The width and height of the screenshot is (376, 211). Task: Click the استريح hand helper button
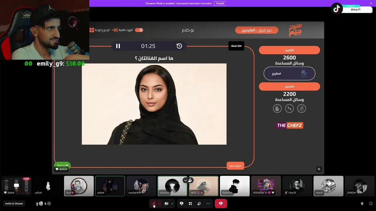pos(289,74)
